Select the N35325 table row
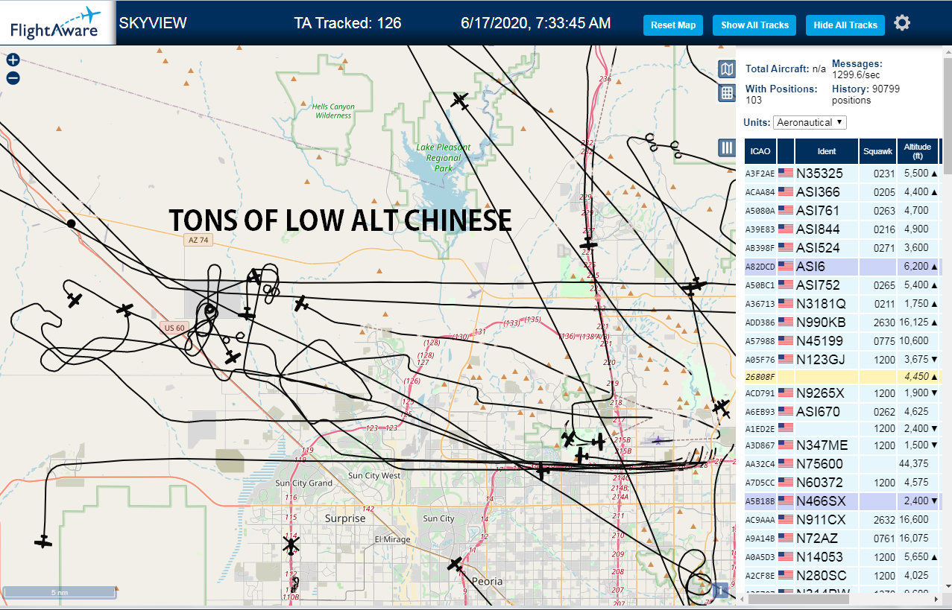This screenshot has height=610, width=952. pos(842,173)
